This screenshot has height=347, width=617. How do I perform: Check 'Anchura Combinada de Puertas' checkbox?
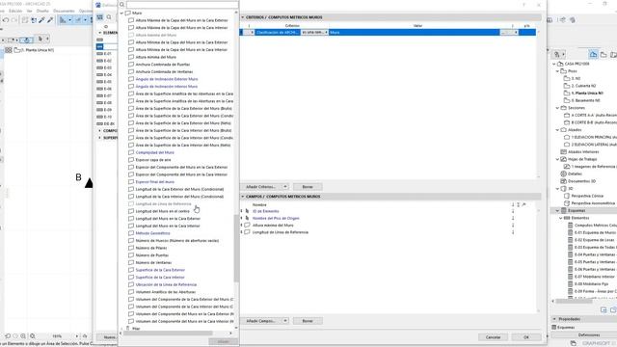pos(131,65)
